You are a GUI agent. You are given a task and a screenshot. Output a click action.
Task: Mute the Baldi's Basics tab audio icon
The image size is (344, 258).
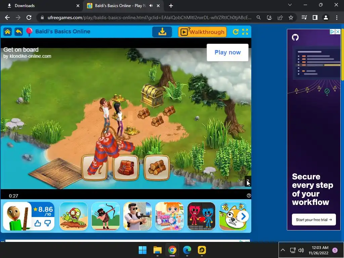151,6
